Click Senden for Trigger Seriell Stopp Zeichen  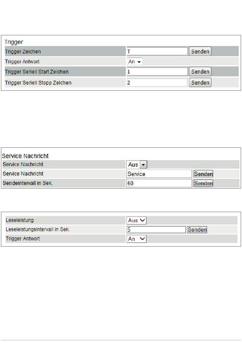(x=200, y=83)
